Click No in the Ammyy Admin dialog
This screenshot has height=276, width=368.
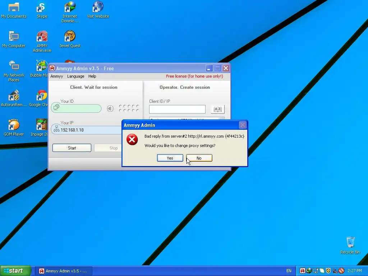coord(199,158)
